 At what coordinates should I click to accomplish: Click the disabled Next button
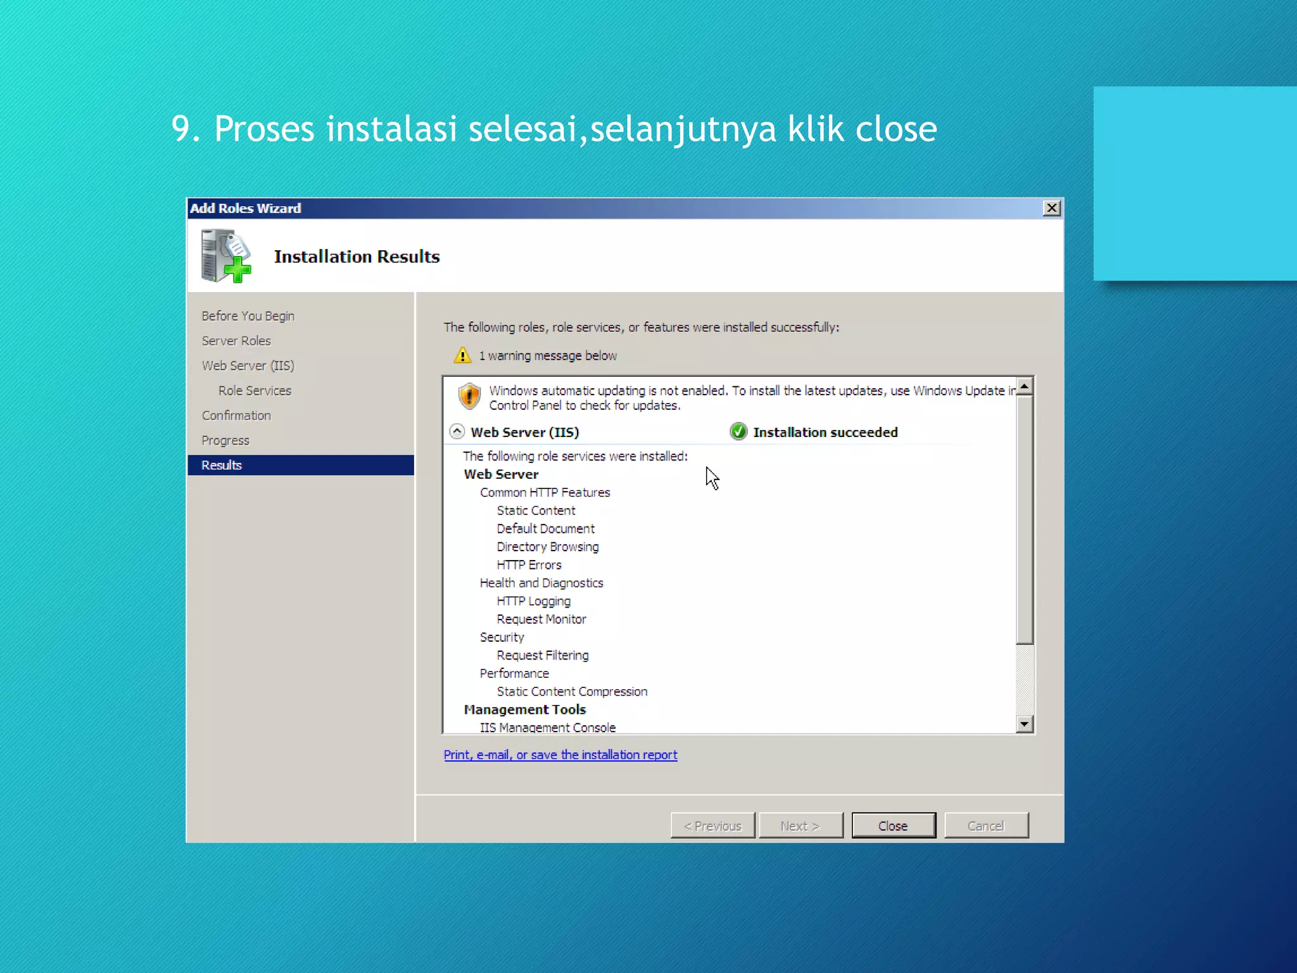800,825
